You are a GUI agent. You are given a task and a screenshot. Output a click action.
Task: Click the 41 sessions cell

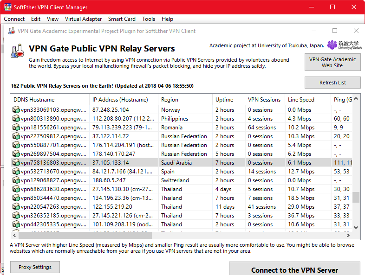click(262, 207)
